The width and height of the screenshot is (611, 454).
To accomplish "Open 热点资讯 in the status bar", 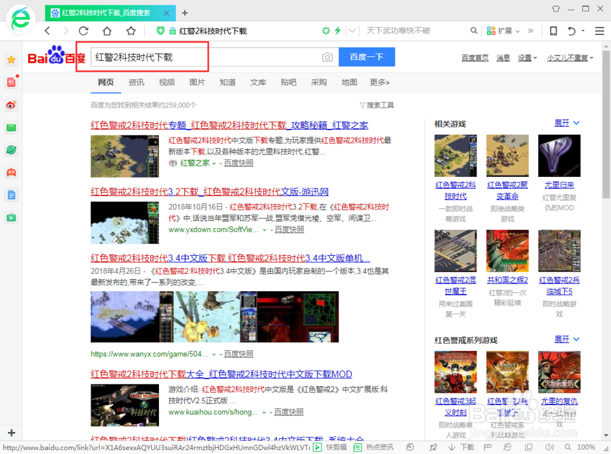I will (373, 447).
